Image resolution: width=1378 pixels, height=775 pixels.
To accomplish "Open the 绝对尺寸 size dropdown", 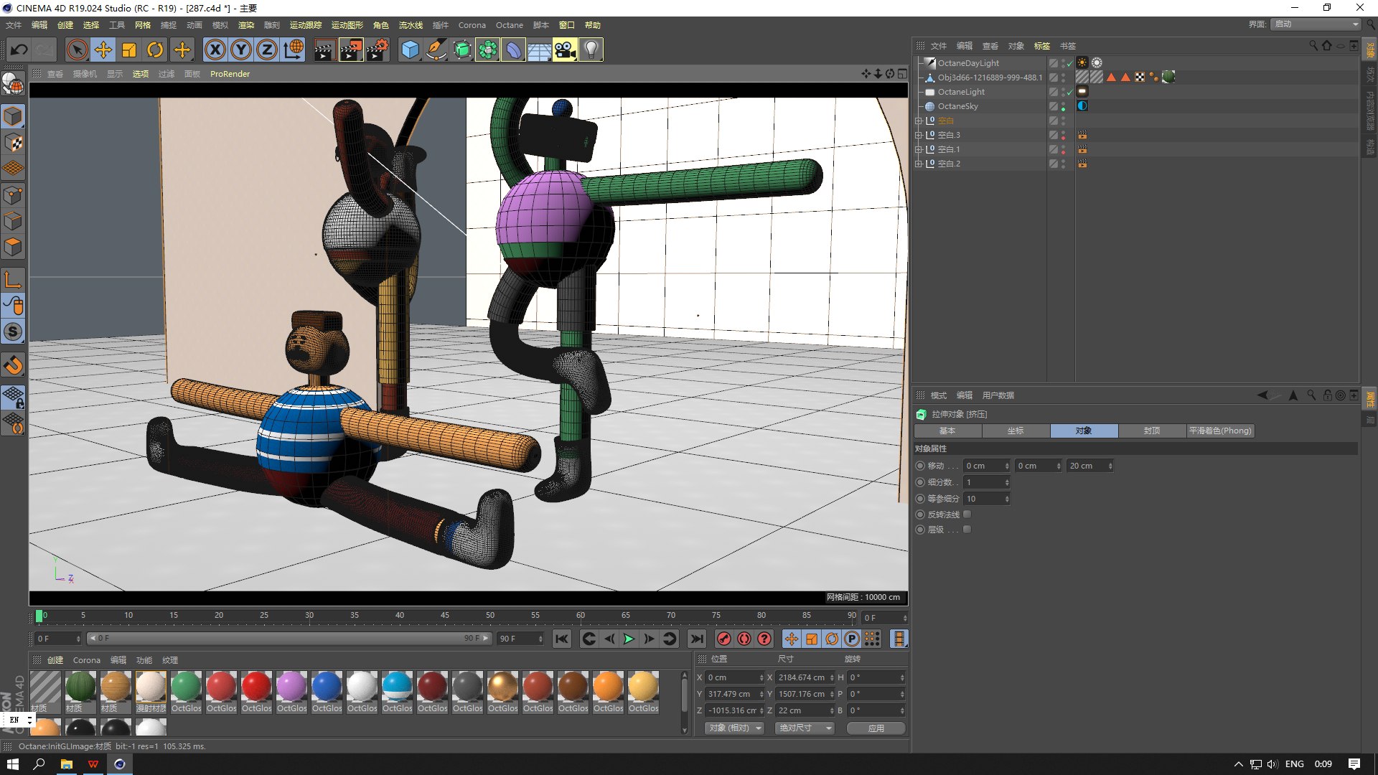I will [x=805, y=728].
